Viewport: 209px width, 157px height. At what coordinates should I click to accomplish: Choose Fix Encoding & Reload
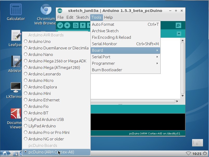pyautogui.click(x=125, y=37)
